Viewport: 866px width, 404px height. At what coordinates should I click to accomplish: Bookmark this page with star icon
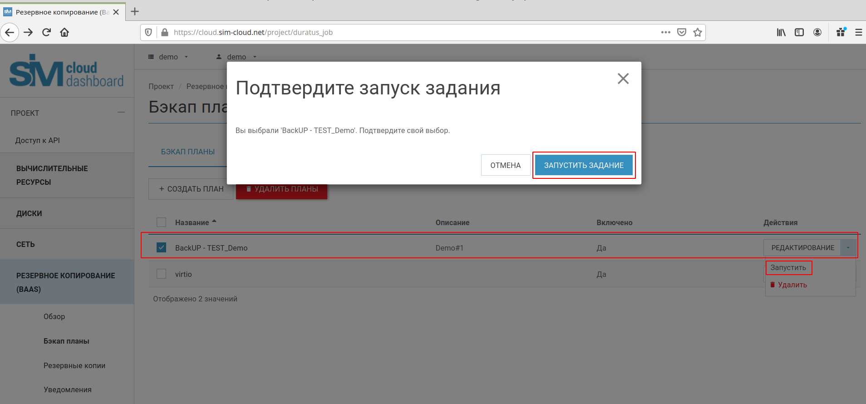(x=698, y=32)
